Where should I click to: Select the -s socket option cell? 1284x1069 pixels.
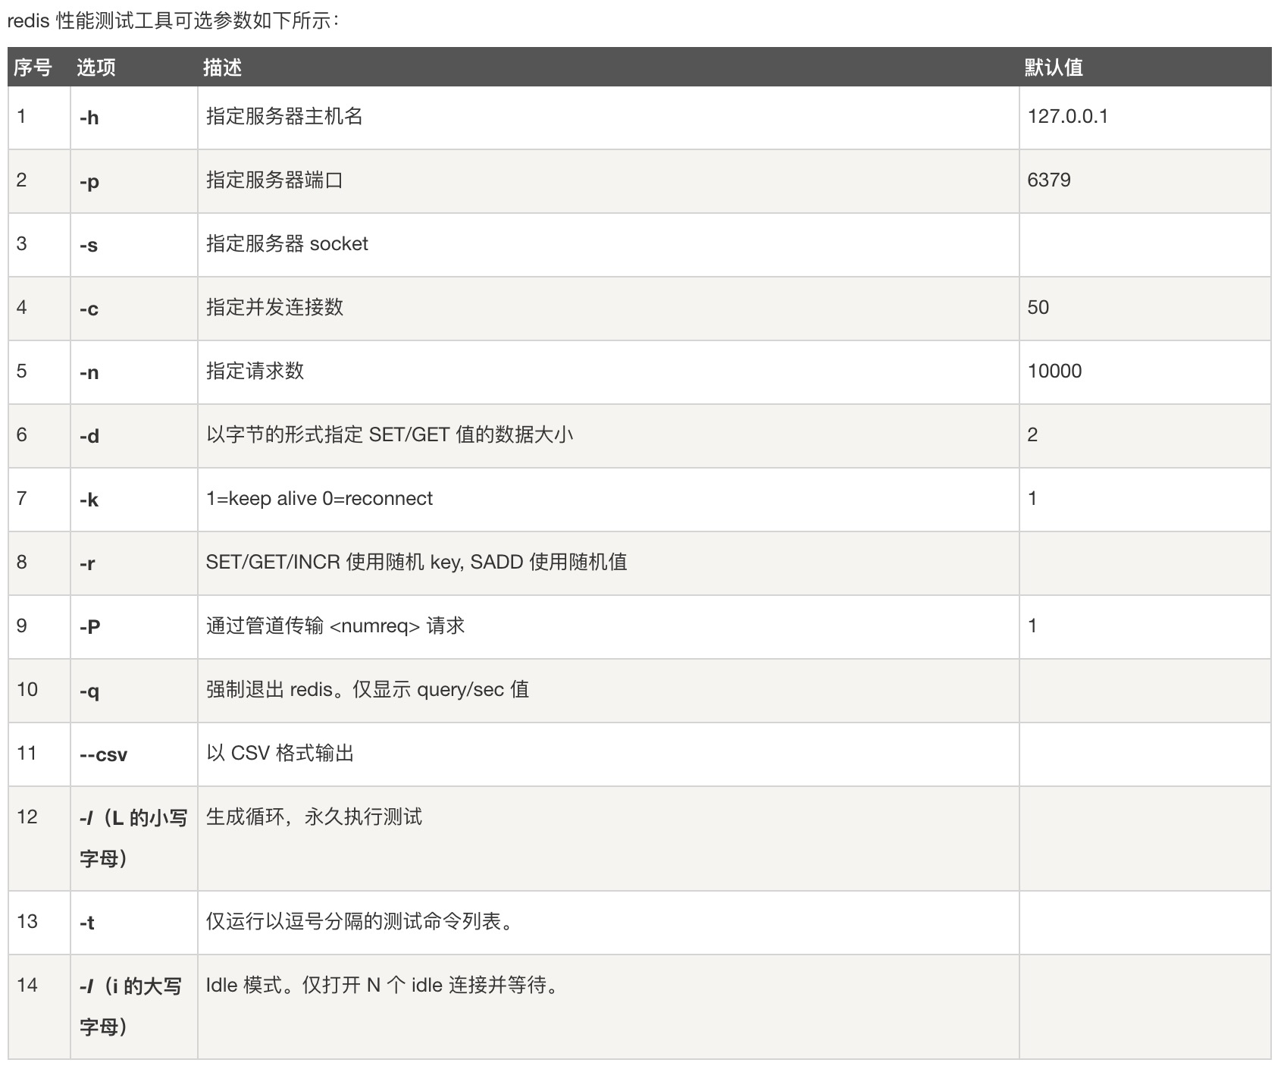(x=91, y=244)
